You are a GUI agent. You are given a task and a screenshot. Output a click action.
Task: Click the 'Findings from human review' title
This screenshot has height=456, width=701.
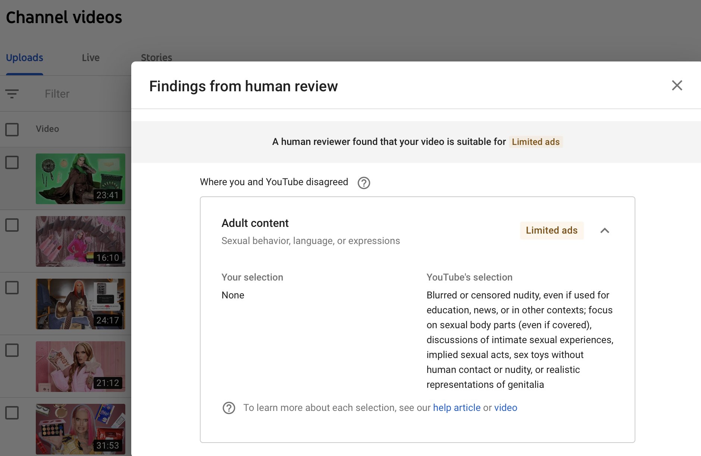click(243, 86)
